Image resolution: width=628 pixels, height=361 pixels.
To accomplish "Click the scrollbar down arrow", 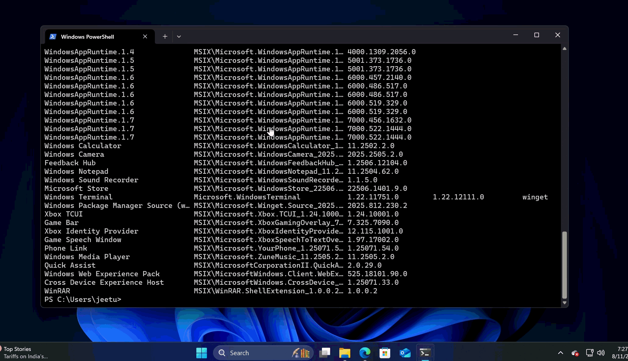I will [x=565, y=303].
